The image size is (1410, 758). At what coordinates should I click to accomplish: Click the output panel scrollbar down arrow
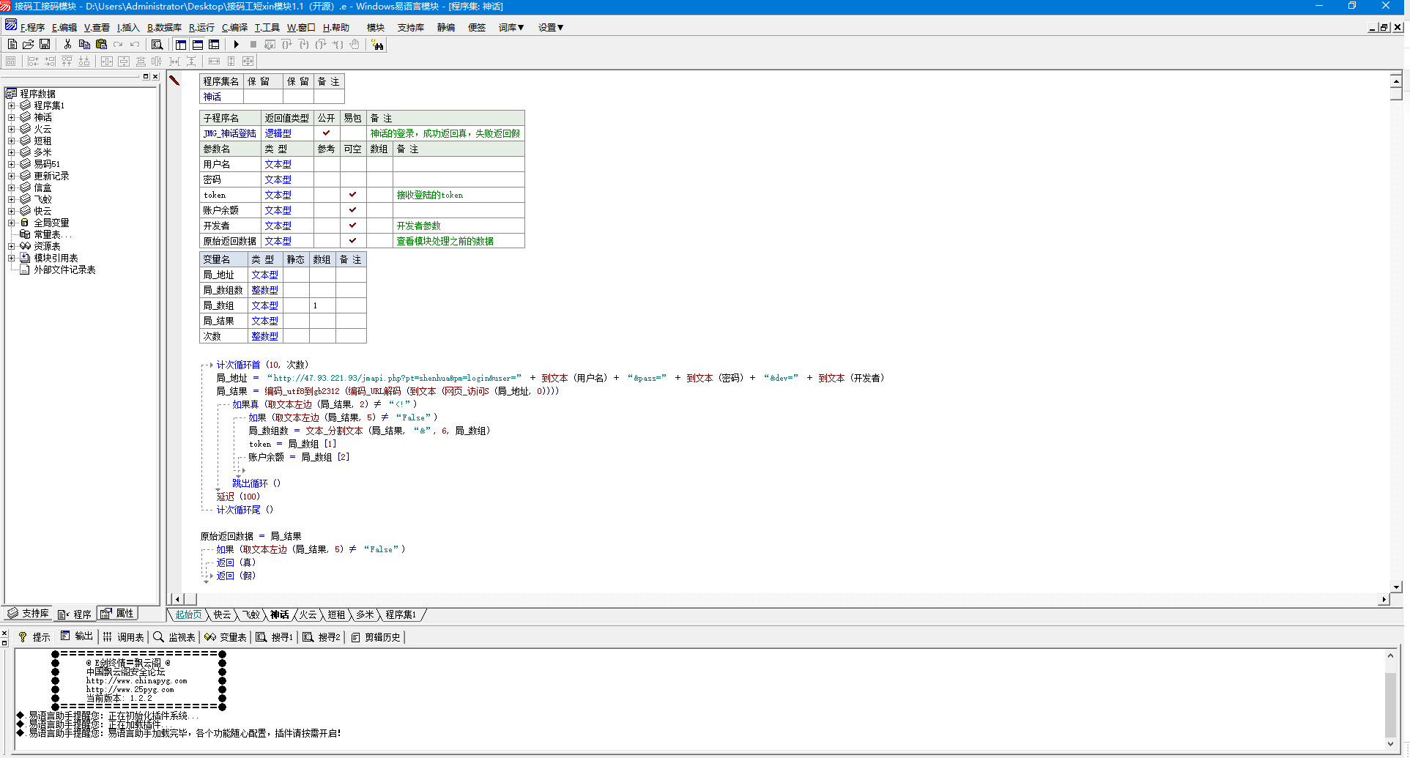[x=1390, y=744]
